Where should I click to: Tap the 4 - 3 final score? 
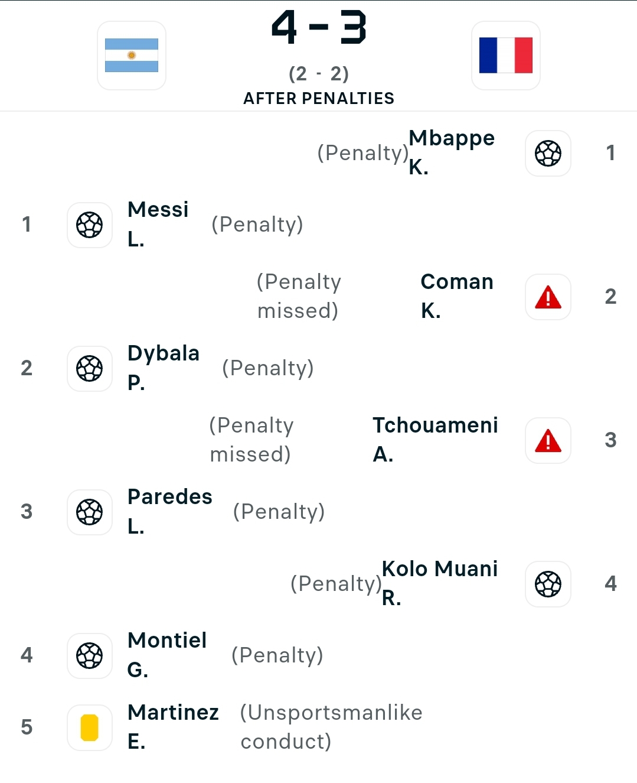pyautogui.click(x=319, y=28)
